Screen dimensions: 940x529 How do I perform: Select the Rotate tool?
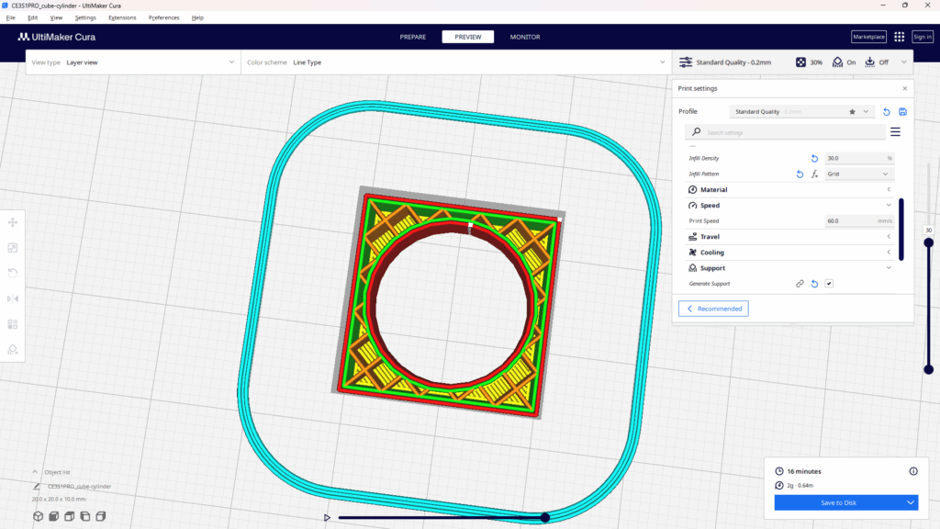pyautogui.click(x=13, y=273)
